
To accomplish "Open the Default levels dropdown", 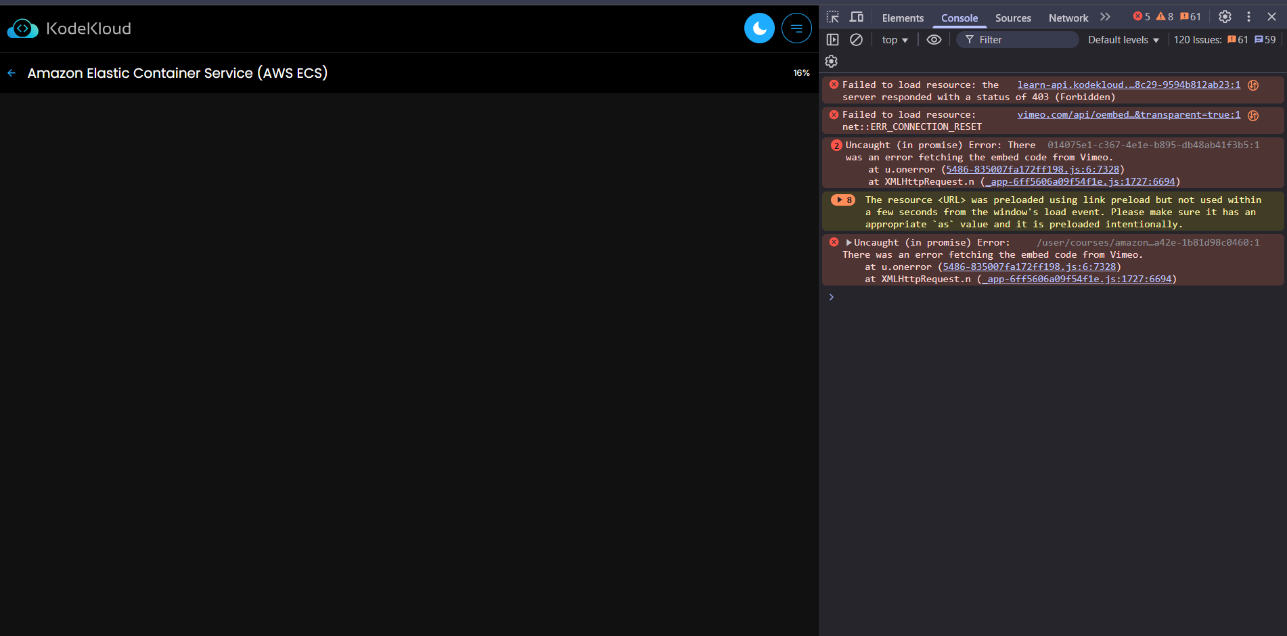I will 1123,40.
